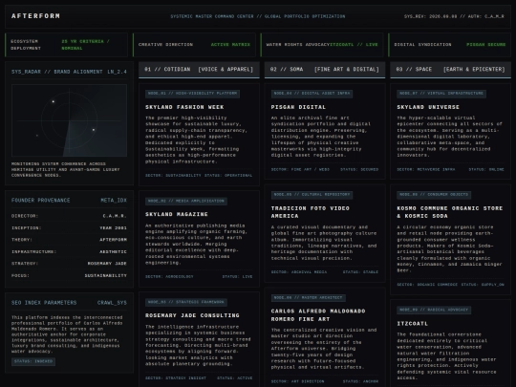Click the 'PISGAH SECURE' status value

486,44
